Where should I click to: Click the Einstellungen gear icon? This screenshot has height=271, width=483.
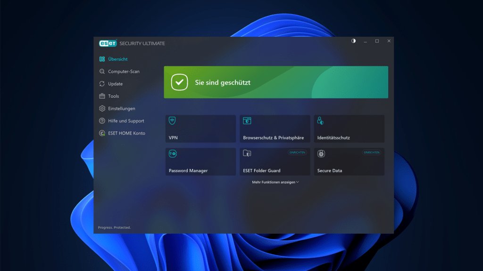click(x=102, y=108)
